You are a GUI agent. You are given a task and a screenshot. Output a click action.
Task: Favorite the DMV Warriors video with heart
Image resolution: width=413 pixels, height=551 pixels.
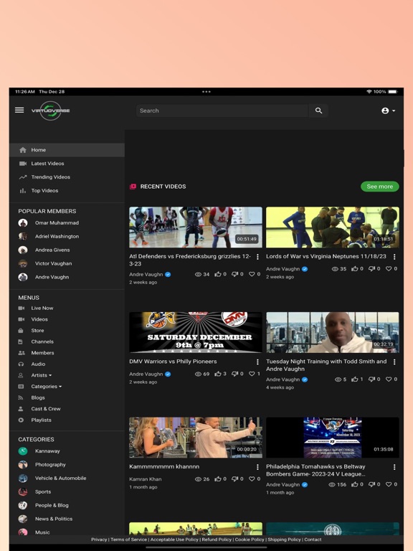(x=252, y=374)
